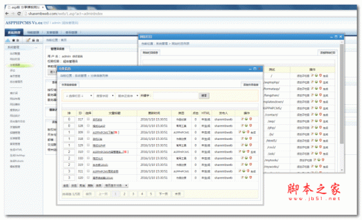Click the red delete icon for article ID 320
This screenshot has height=220, width=362.
[x=250, y=177]
